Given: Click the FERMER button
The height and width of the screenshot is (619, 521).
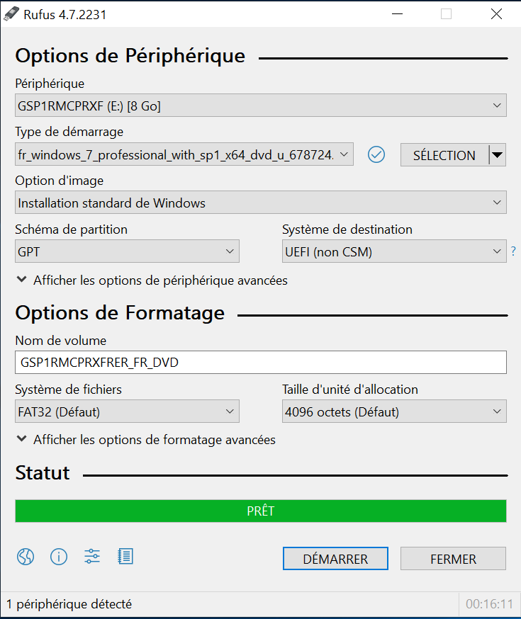Looking at the screenshot, I should coord(453,559).
